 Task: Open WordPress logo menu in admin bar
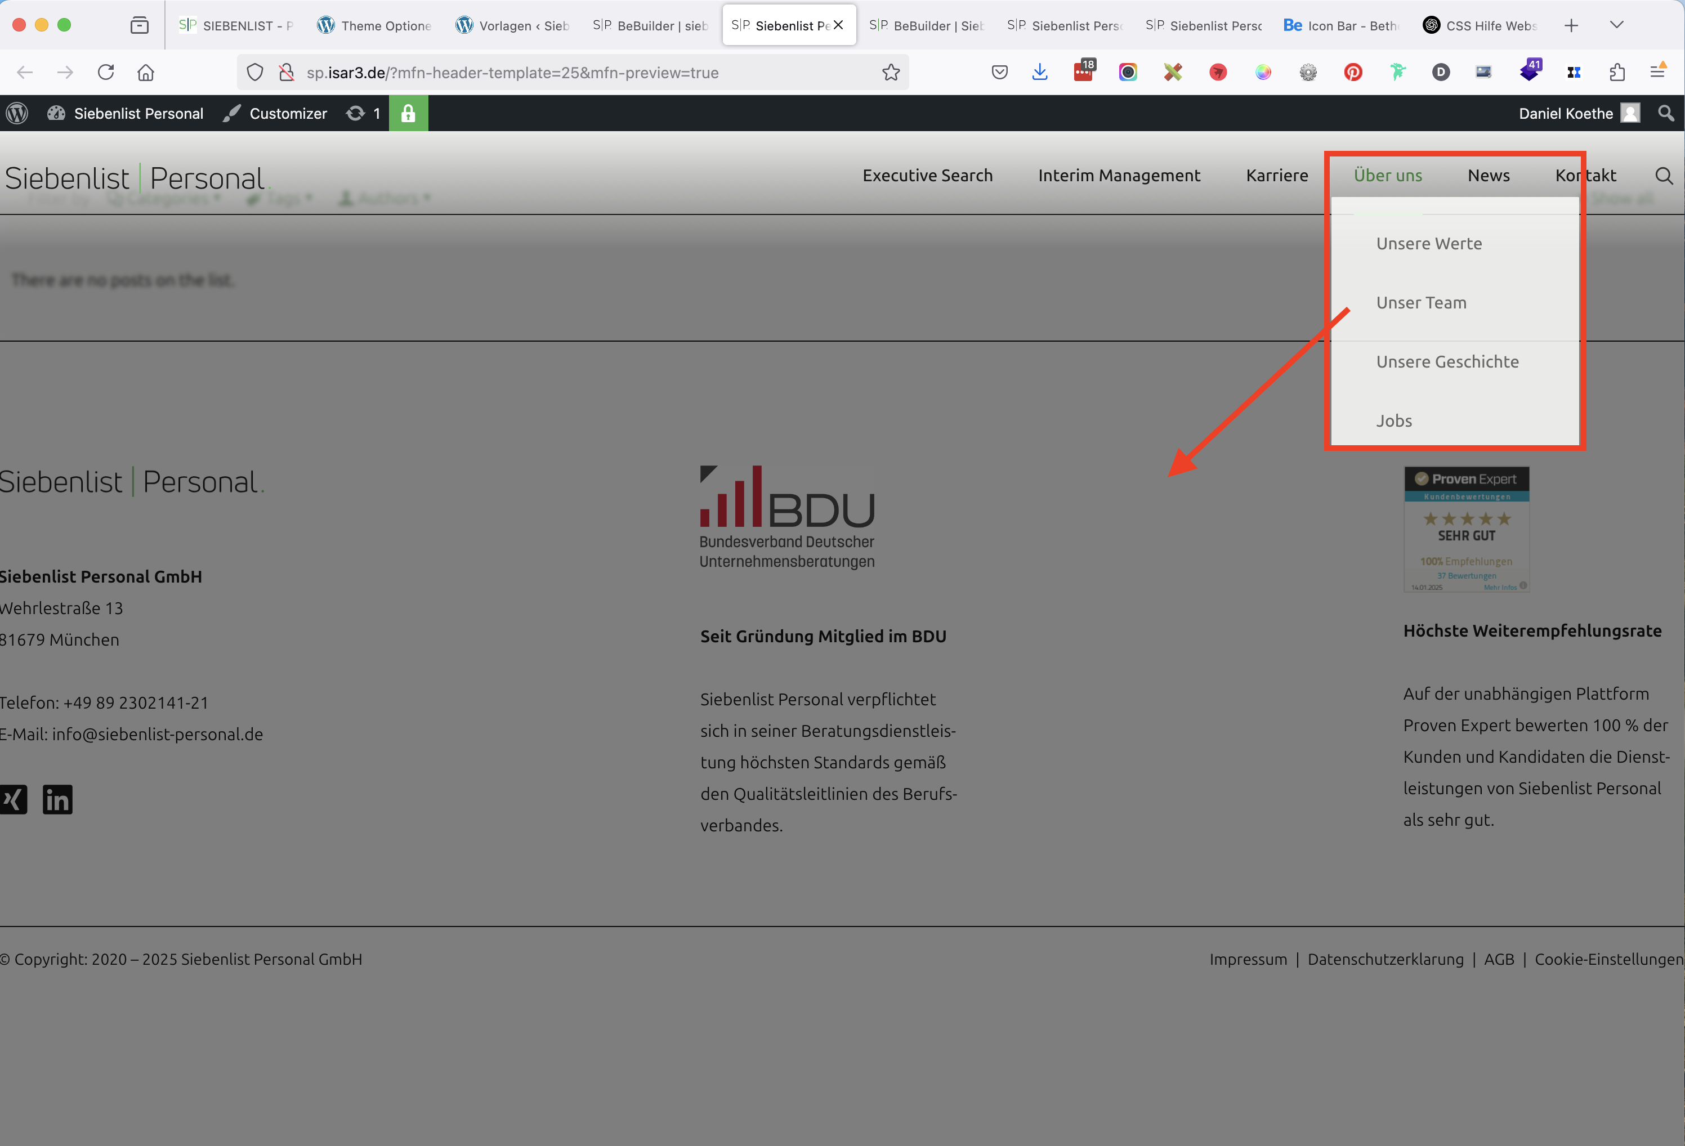tap(17, 113)
